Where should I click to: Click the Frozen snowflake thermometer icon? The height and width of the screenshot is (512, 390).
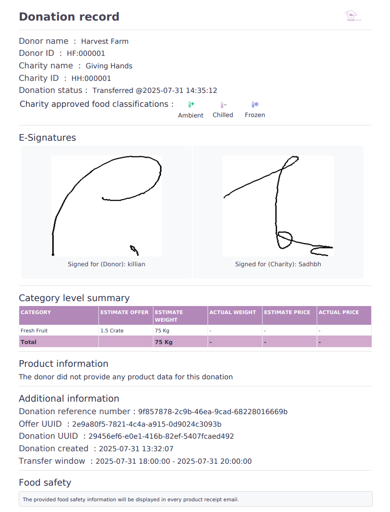tap(255, 105)
